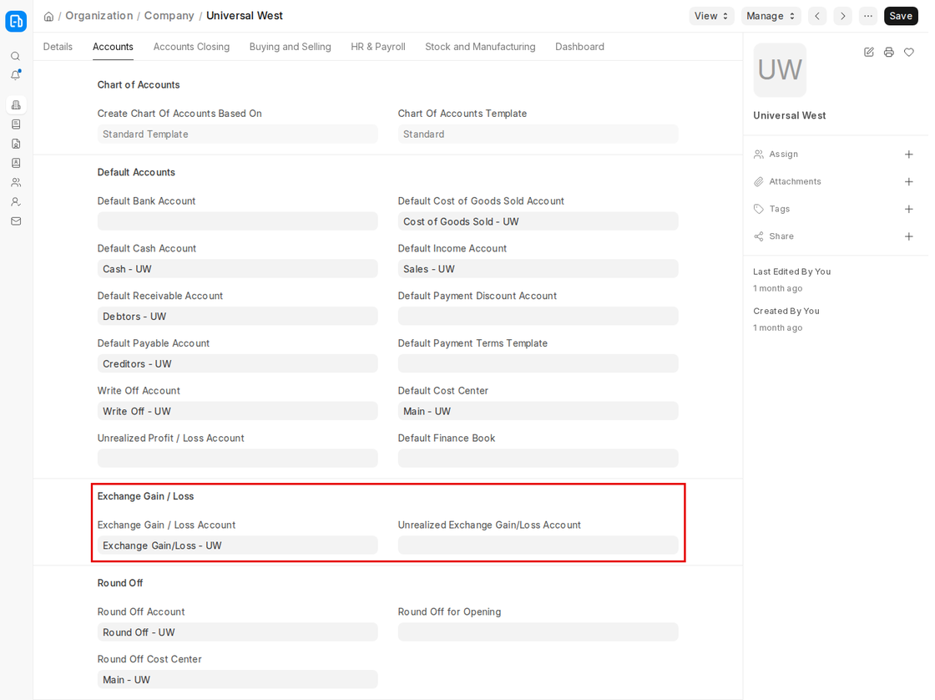The width and height of the screenshot is (935, 700).
Task: Click Chart Of Accounts Template field
Action: [538, 134]
